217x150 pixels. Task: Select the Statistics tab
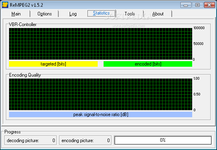click(x=101, y=13)
